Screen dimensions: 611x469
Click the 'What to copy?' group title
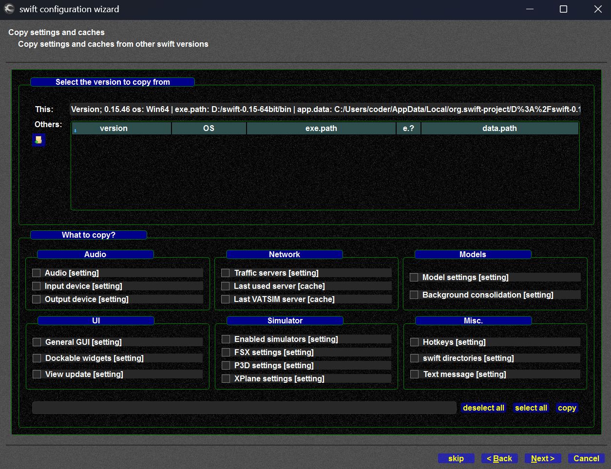point(89,235)
